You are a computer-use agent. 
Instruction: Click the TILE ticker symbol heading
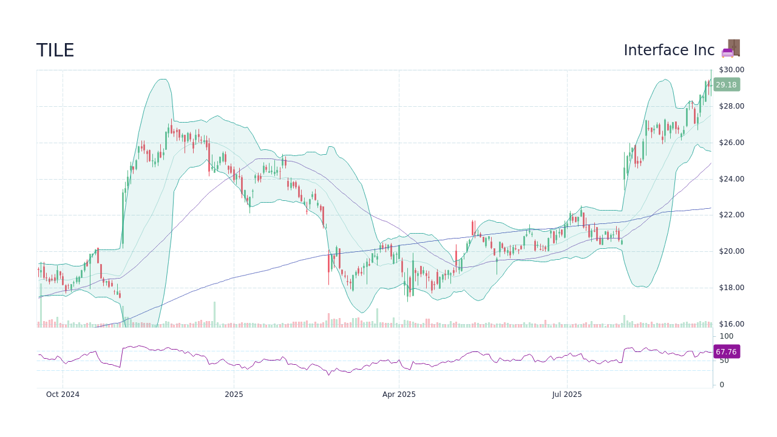tap(55, 50)
